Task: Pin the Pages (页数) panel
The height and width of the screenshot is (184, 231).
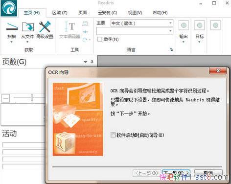Action: 92,62
